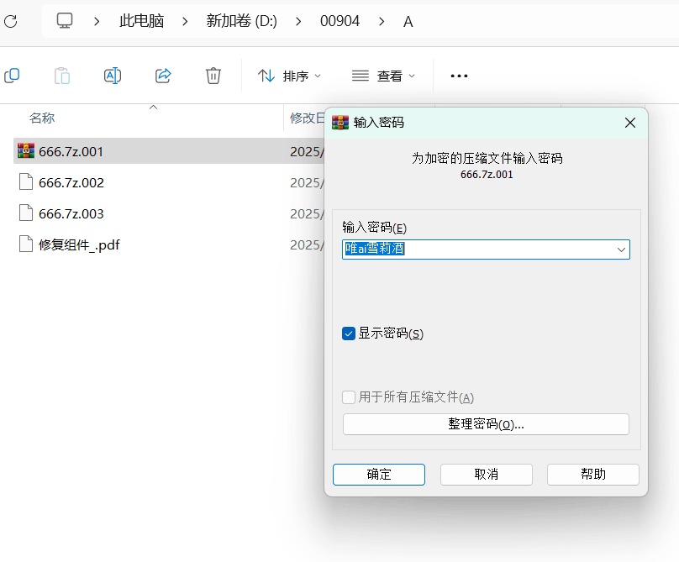Uncheck the 显示密码 checkbox
Viewport: 679px width, 562px height.
click(349, 334)
